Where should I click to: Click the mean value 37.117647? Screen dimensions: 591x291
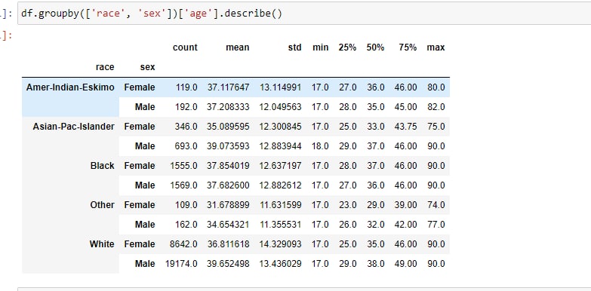point(228,87)
